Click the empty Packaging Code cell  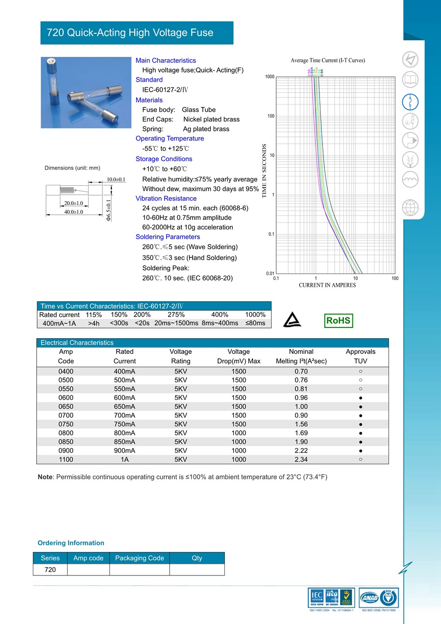140,570
